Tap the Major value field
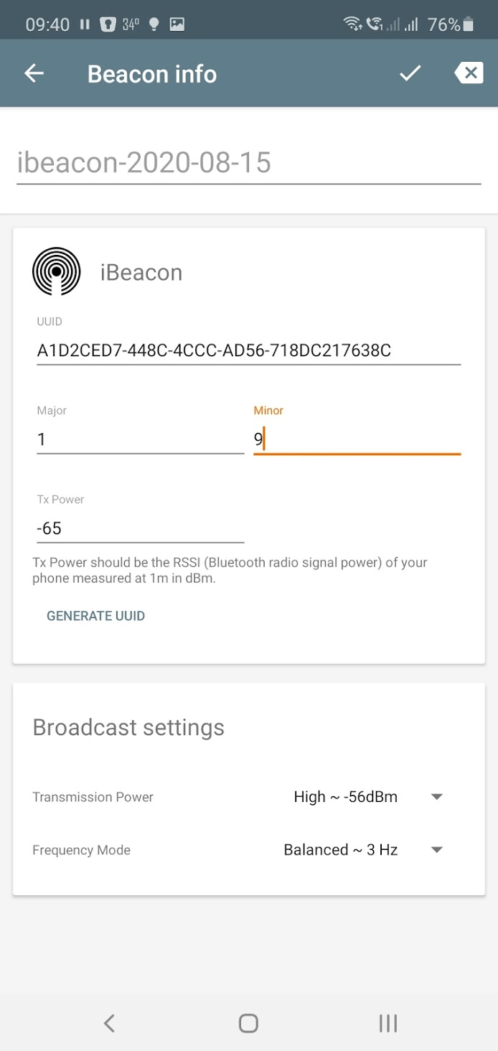Image resolution: width=498 pixels, height=1051 pixels. (140, 439)
